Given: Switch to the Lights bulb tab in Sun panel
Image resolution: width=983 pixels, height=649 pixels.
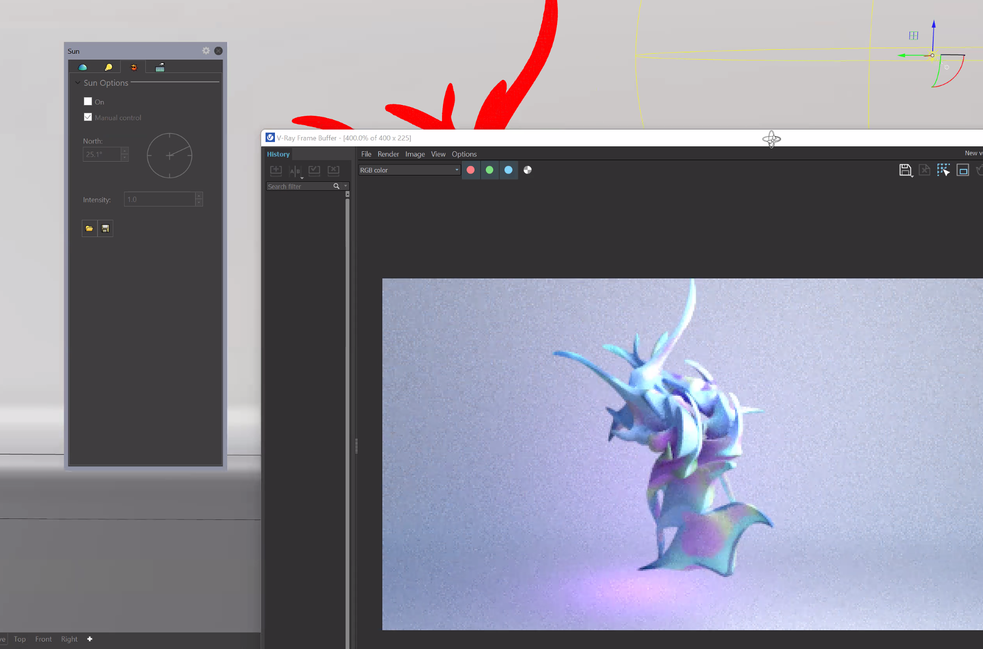Looking at the screenshot, I should 108,67.
